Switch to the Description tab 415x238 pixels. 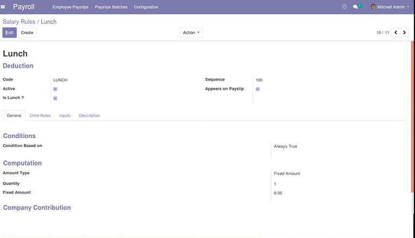point(89,116)
